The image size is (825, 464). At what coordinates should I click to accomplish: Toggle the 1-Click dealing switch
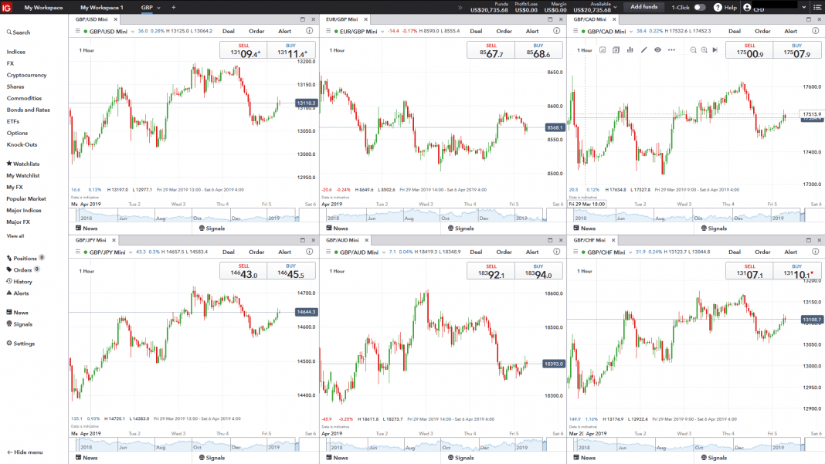tap(699, 7)
